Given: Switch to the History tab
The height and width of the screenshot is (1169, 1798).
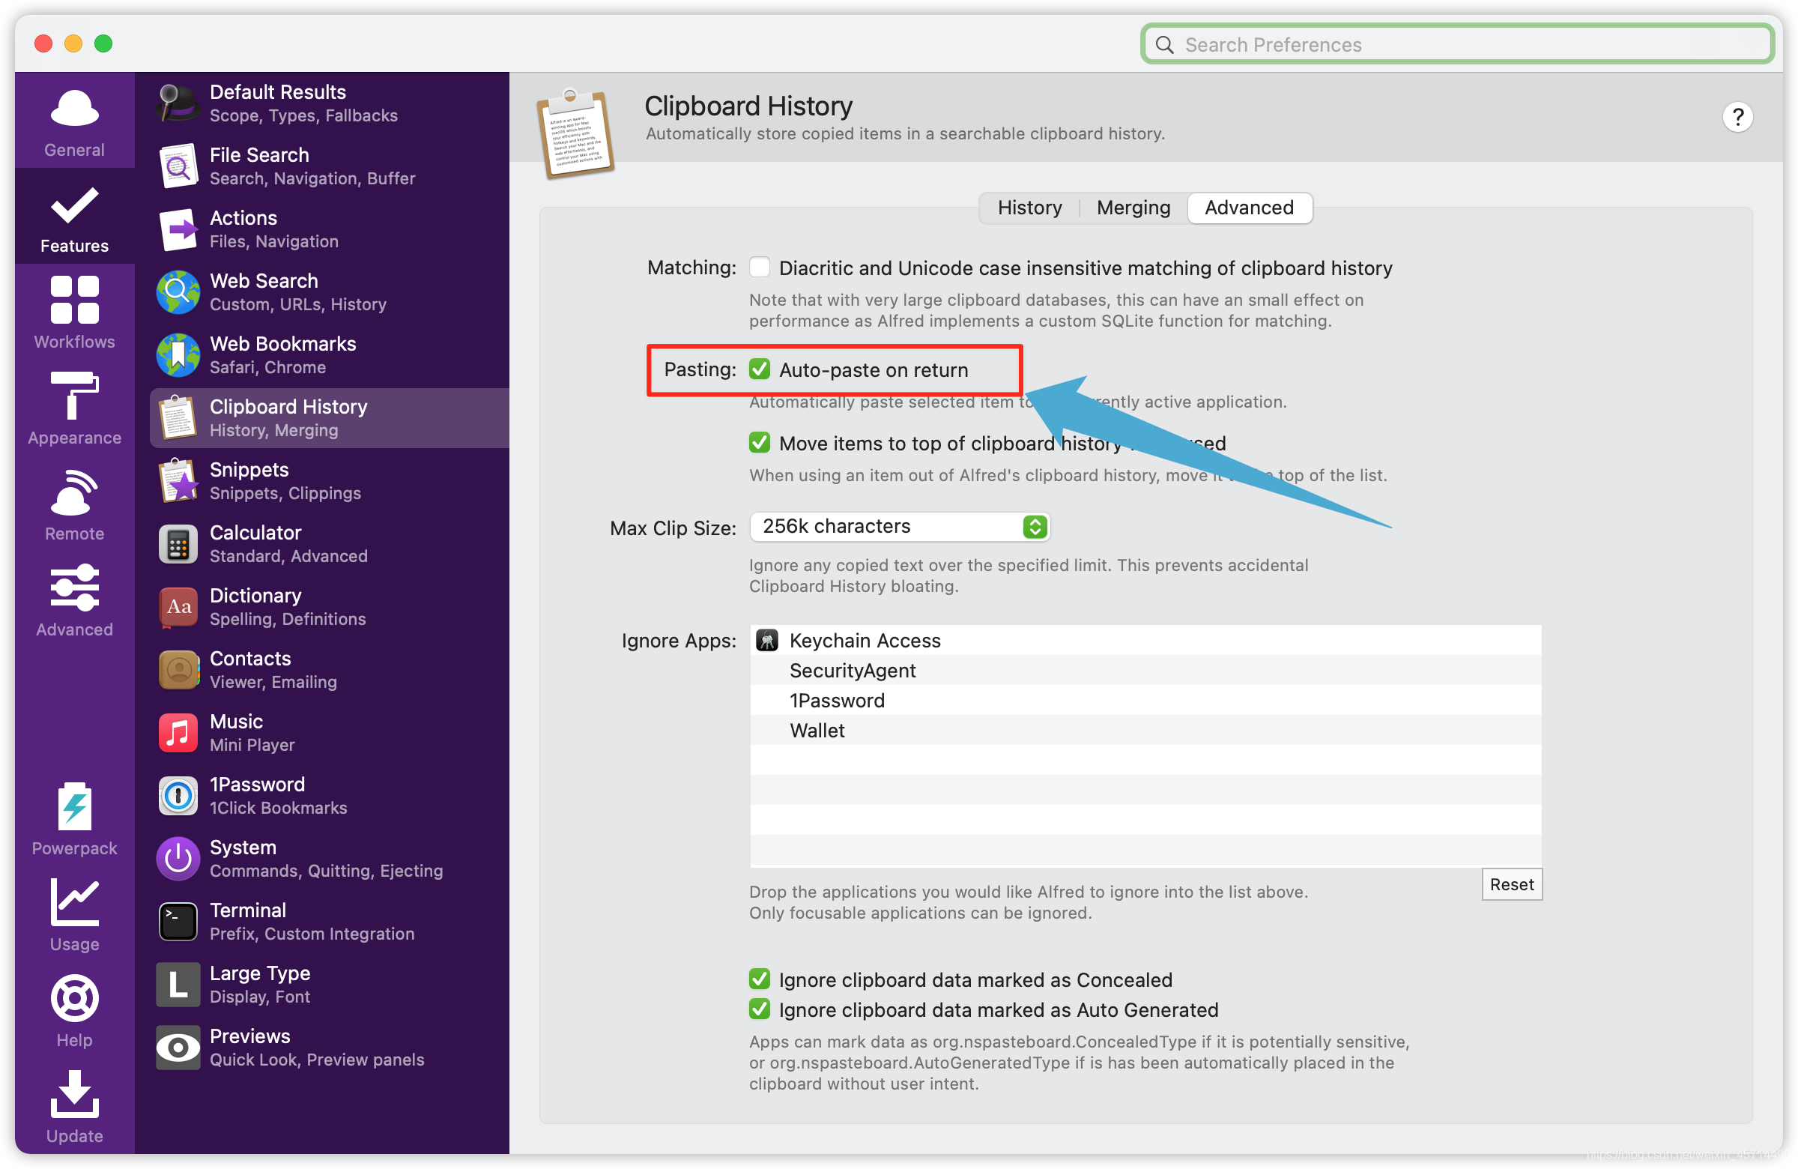Looking at the screenshot, I should (x=1029, y=208).
